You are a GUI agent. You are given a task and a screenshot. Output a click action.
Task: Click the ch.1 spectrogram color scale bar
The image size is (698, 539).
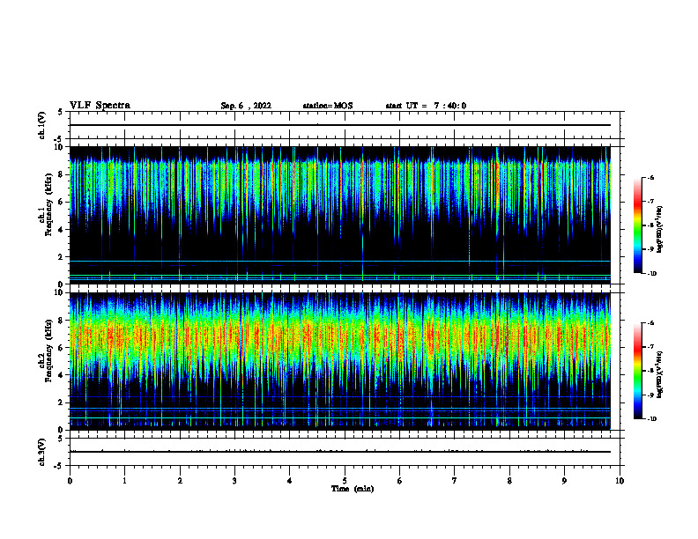coord(637,225)
